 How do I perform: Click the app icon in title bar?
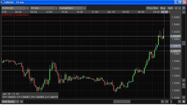click(x=2, y=2)
